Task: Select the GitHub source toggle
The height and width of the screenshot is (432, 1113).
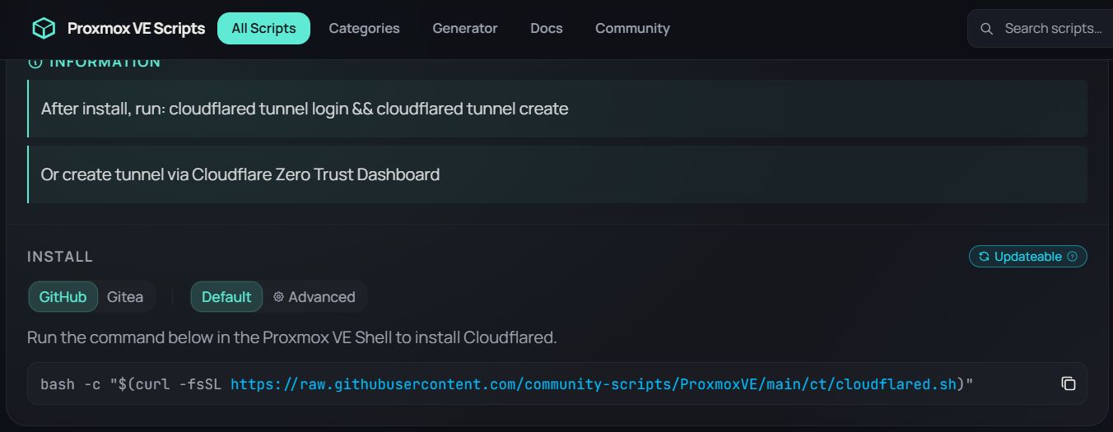Action: [x=63, y=297]
